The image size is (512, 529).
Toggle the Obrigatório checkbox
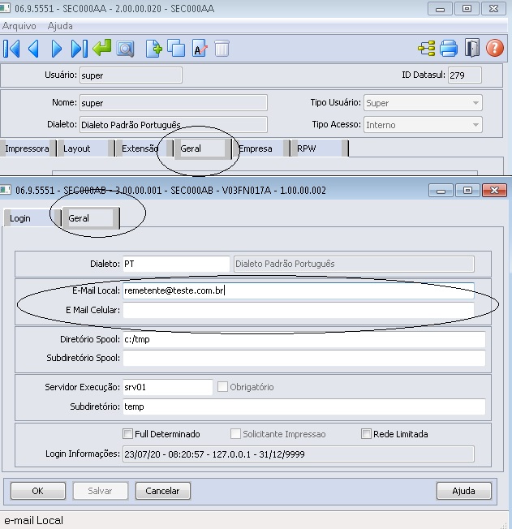pos(222,387)
